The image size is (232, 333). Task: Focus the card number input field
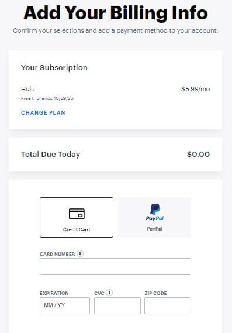click(x=115, y=266)
